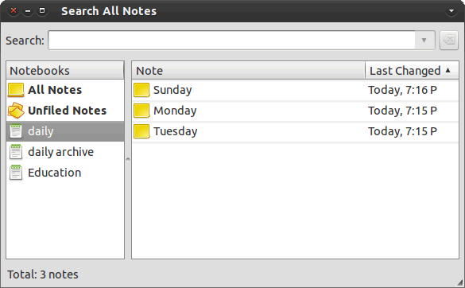Click the Sunday note's yellow icon
Image resolution: width=465 pixels, height=288 pixels.
pos(141,90)
